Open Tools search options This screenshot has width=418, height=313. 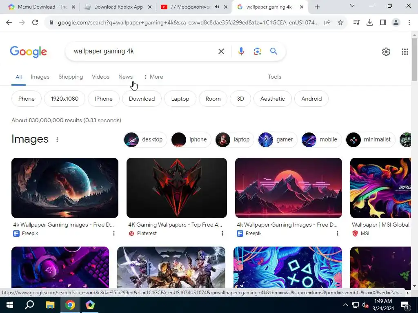click(x=274, y=77)
